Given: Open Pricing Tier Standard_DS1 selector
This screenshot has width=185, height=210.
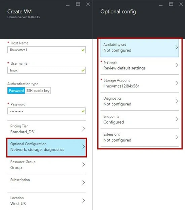Looking at the screenshot, I should click(x=46, y=129).
